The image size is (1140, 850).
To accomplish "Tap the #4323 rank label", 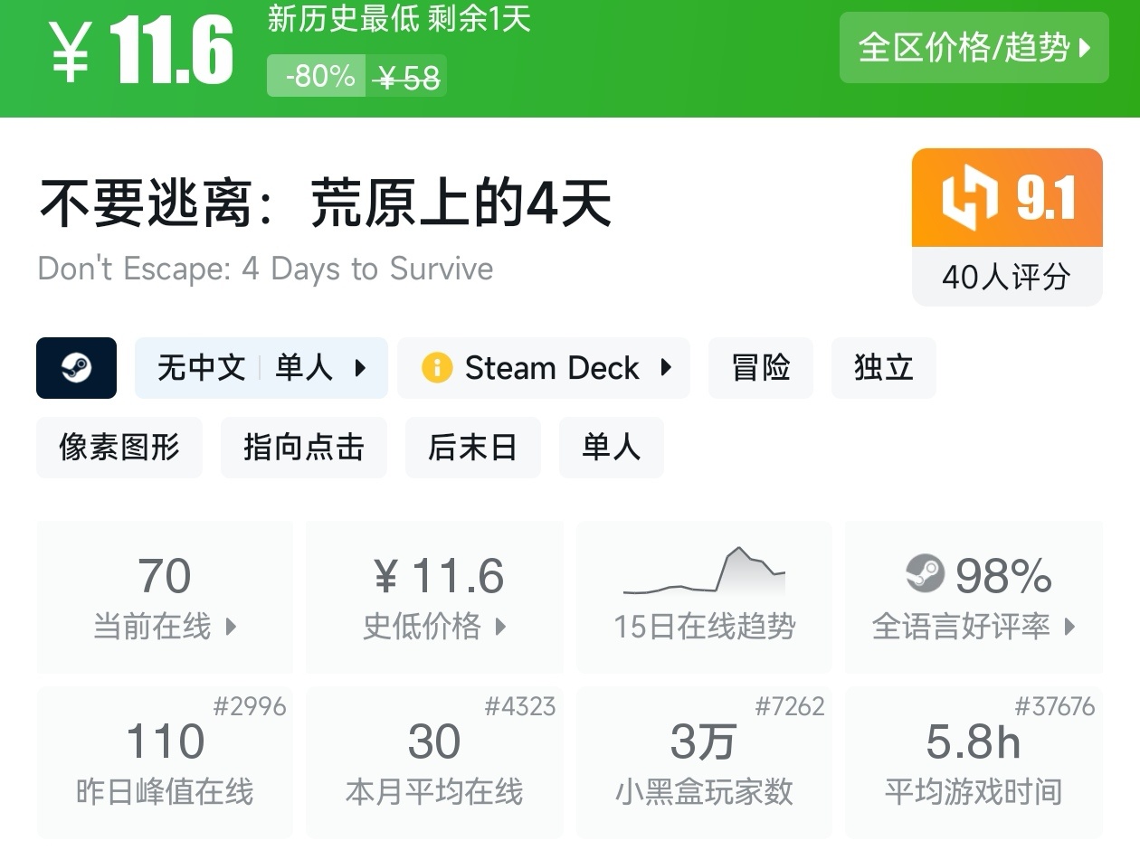I will [520, 706].
